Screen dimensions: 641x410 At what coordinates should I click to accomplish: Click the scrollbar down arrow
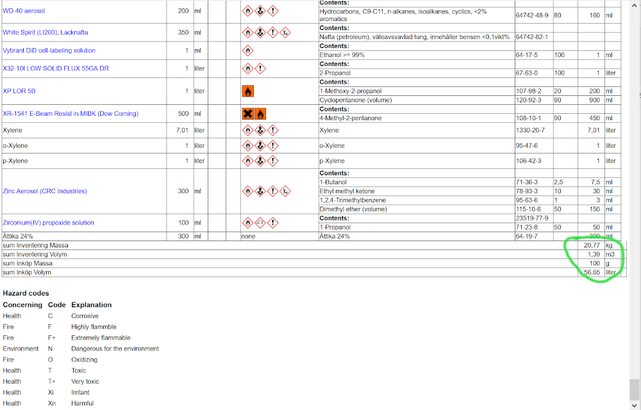pyautogui.click(x=634, y=406)
